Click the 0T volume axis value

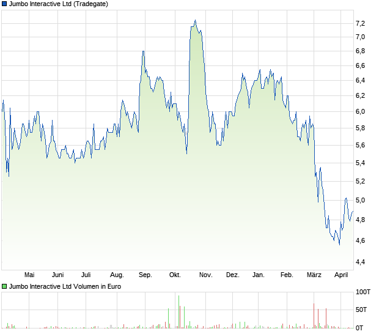click(359, 328)
